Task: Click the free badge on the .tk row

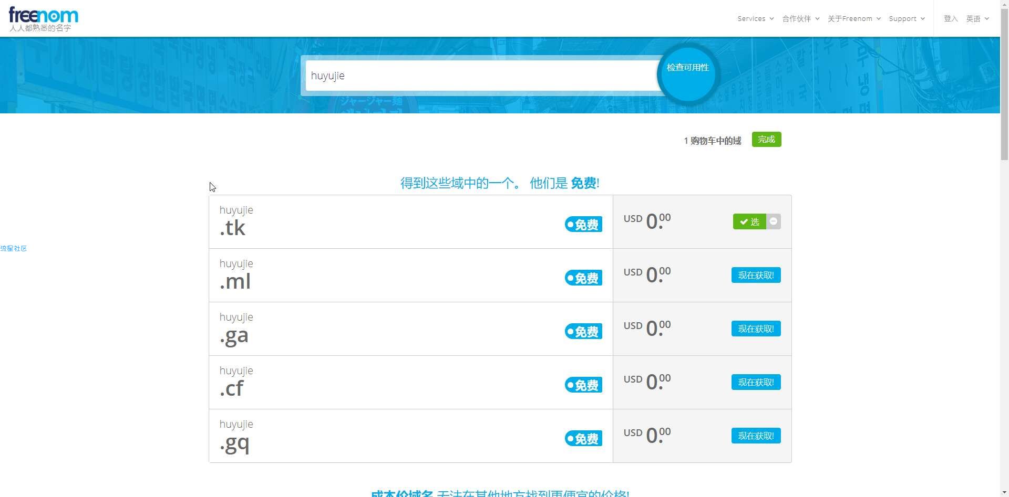Action: point(583,225)
